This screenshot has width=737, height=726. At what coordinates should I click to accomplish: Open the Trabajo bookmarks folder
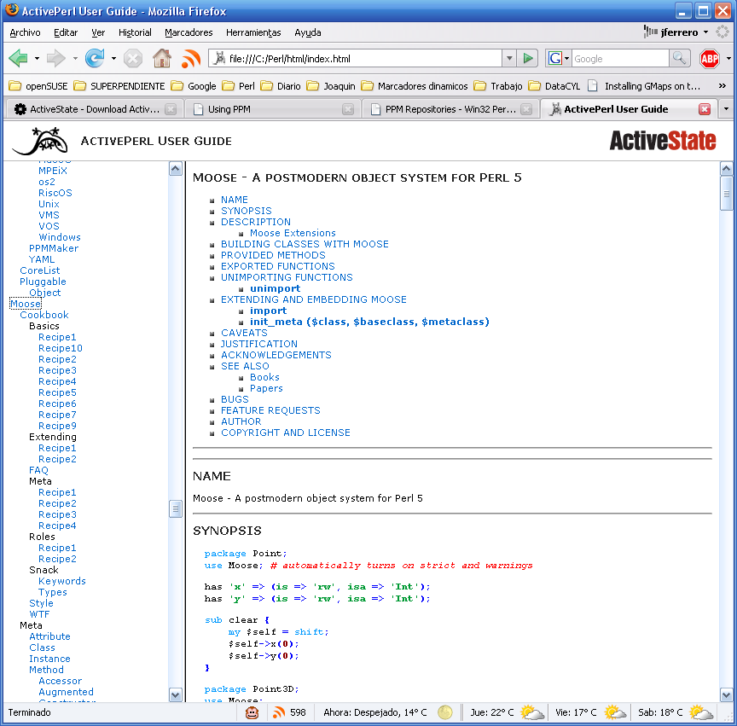[x=498, y=86]
